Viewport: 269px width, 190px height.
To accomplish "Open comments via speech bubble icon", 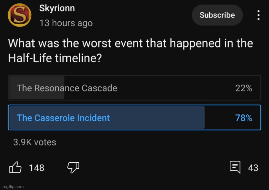I will coord(235,167).
